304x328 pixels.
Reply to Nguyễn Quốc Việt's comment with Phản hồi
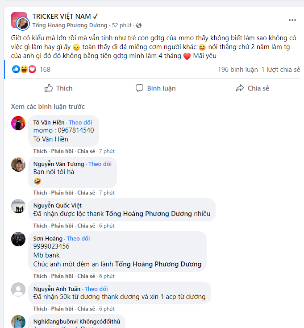[x=62, y=226]
